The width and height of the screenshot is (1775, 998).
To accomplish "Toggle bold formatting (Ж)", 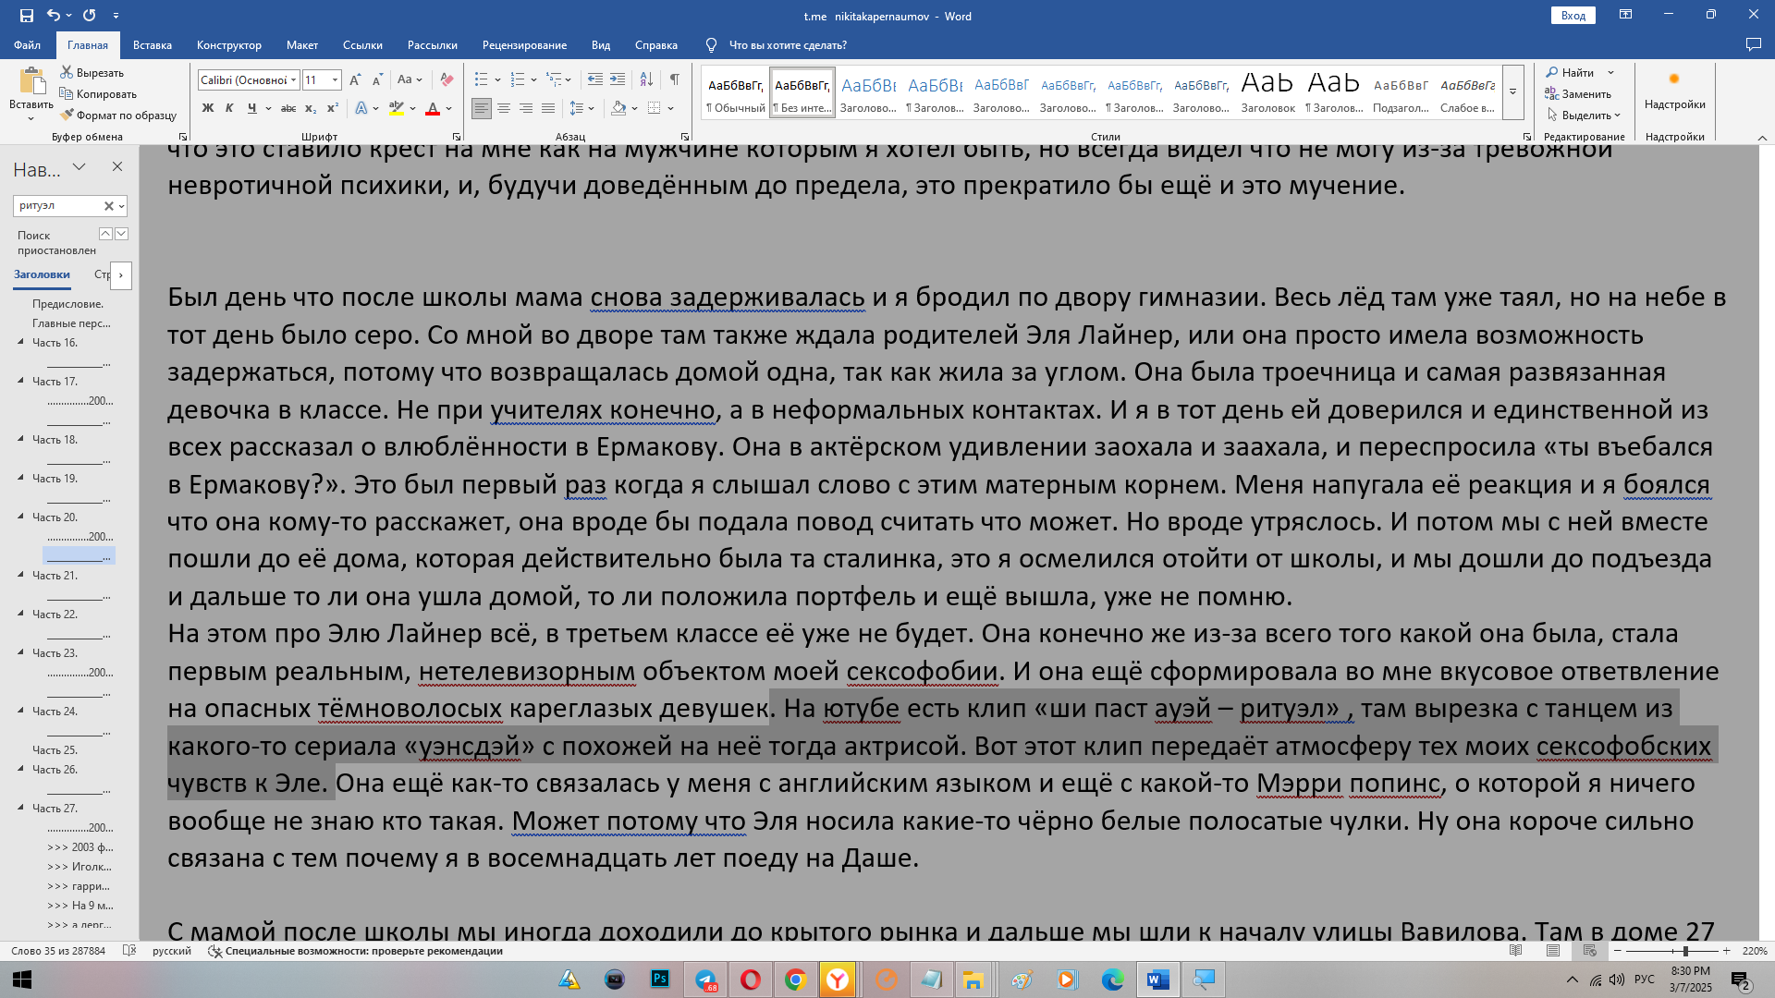I will [x=208, y=109].
